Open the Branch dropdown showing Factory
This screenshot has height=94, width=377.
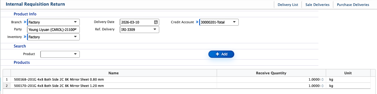coord(53,22)
